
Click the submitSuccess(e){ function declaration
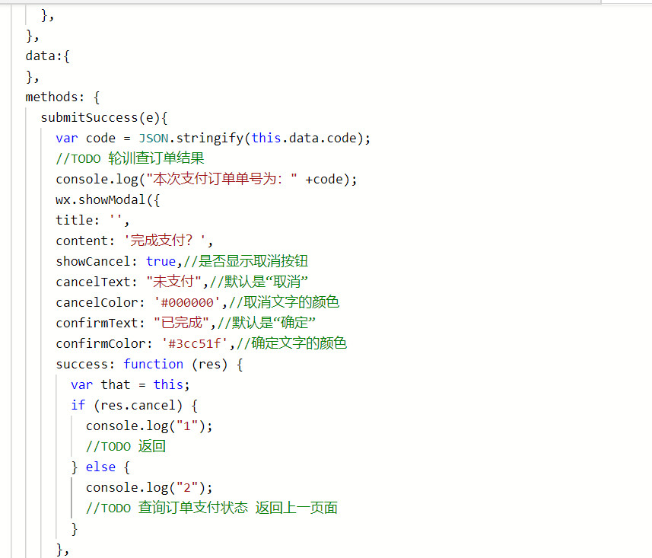point(104,117)
